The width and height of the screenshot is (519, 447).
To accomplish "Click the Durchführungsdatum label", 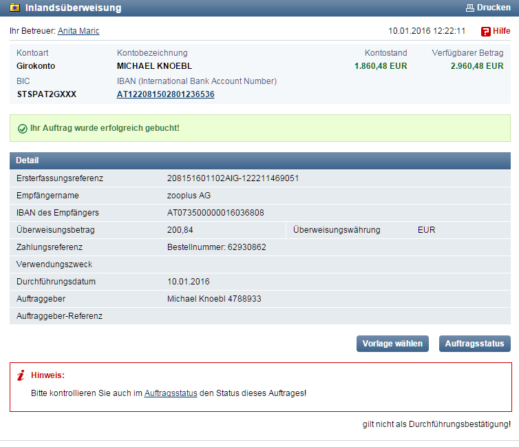I will point(56,282).
